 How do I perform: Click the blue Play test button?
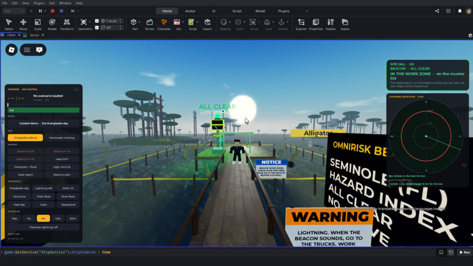(x=31, y=11)
